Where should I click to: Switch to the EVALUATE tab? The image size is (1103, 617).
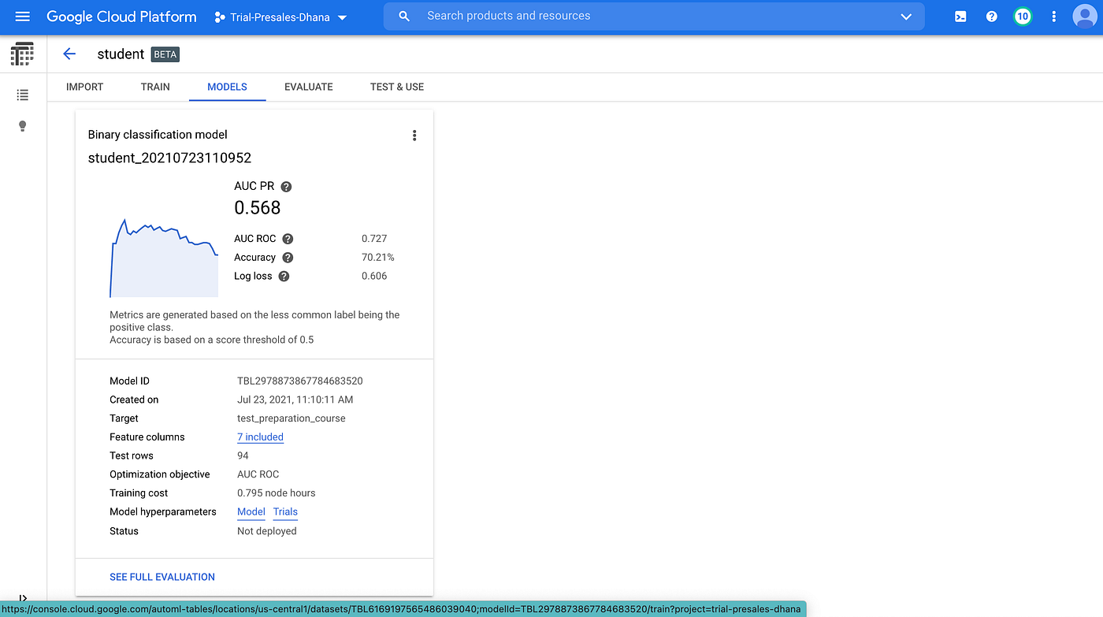pos(308,87)
